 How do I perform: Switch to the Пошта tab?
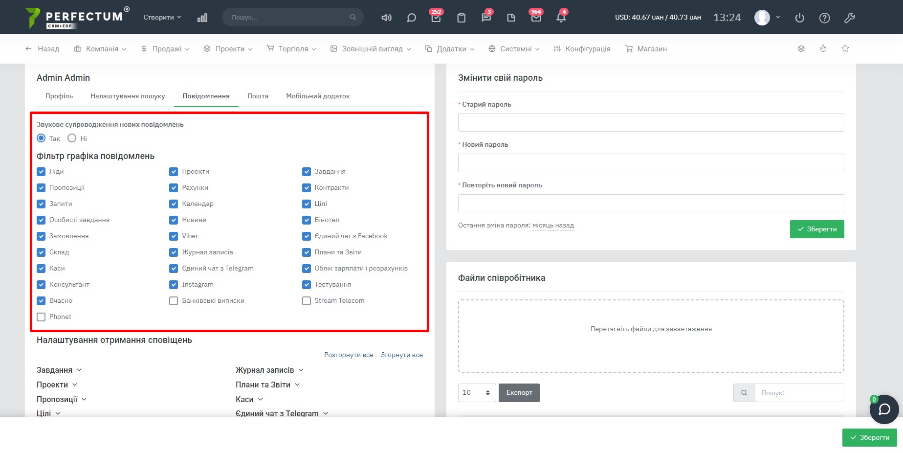[x=258, y=96]
